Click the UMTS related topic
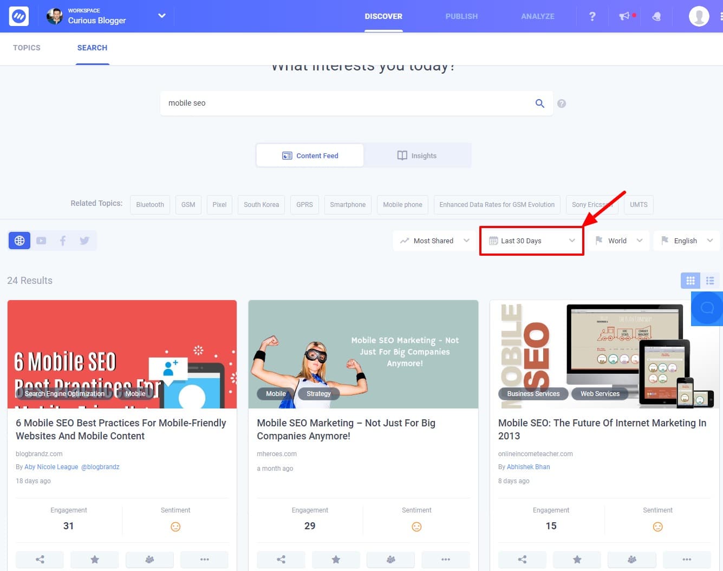The height and width of the screenshot is (571, 723). coord(639,205)
